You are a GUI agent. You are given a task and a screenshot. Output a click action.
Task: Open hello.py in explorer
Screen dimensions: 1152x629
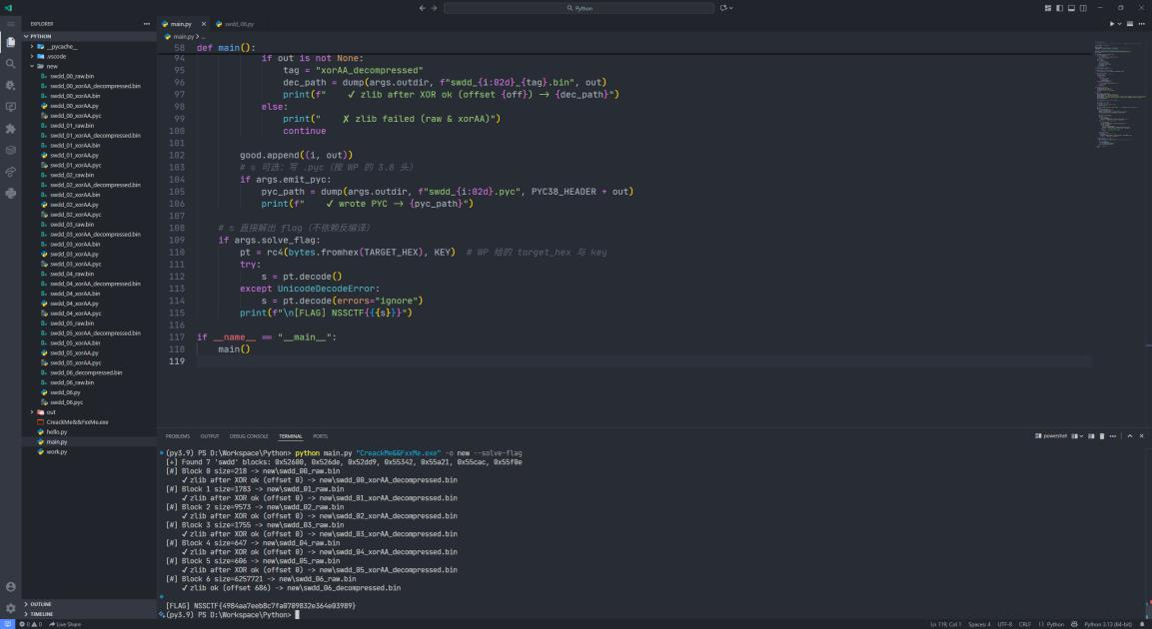tap(57, 431)
